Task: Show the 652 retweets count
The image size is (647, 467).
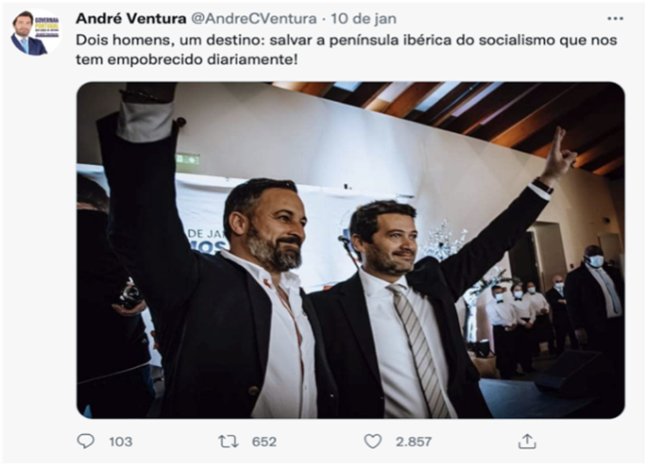Action: tap(264, 442)
